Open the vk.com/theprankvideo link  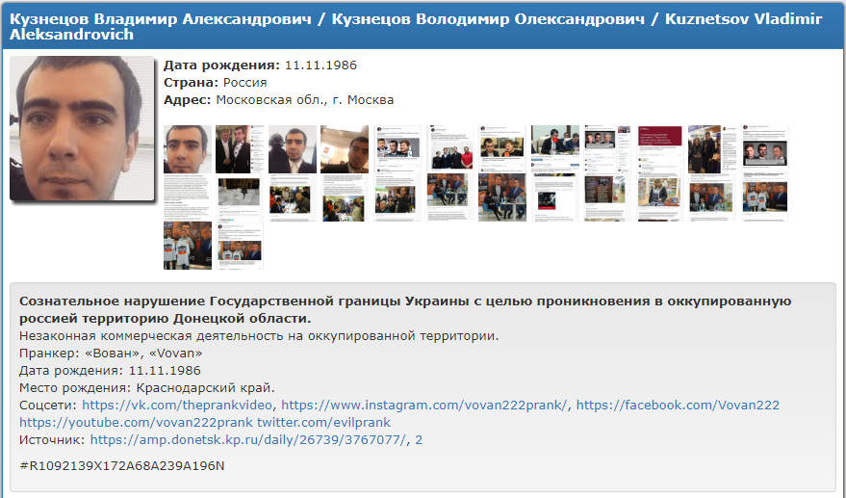pyautogui.click(x=178, y=406)
